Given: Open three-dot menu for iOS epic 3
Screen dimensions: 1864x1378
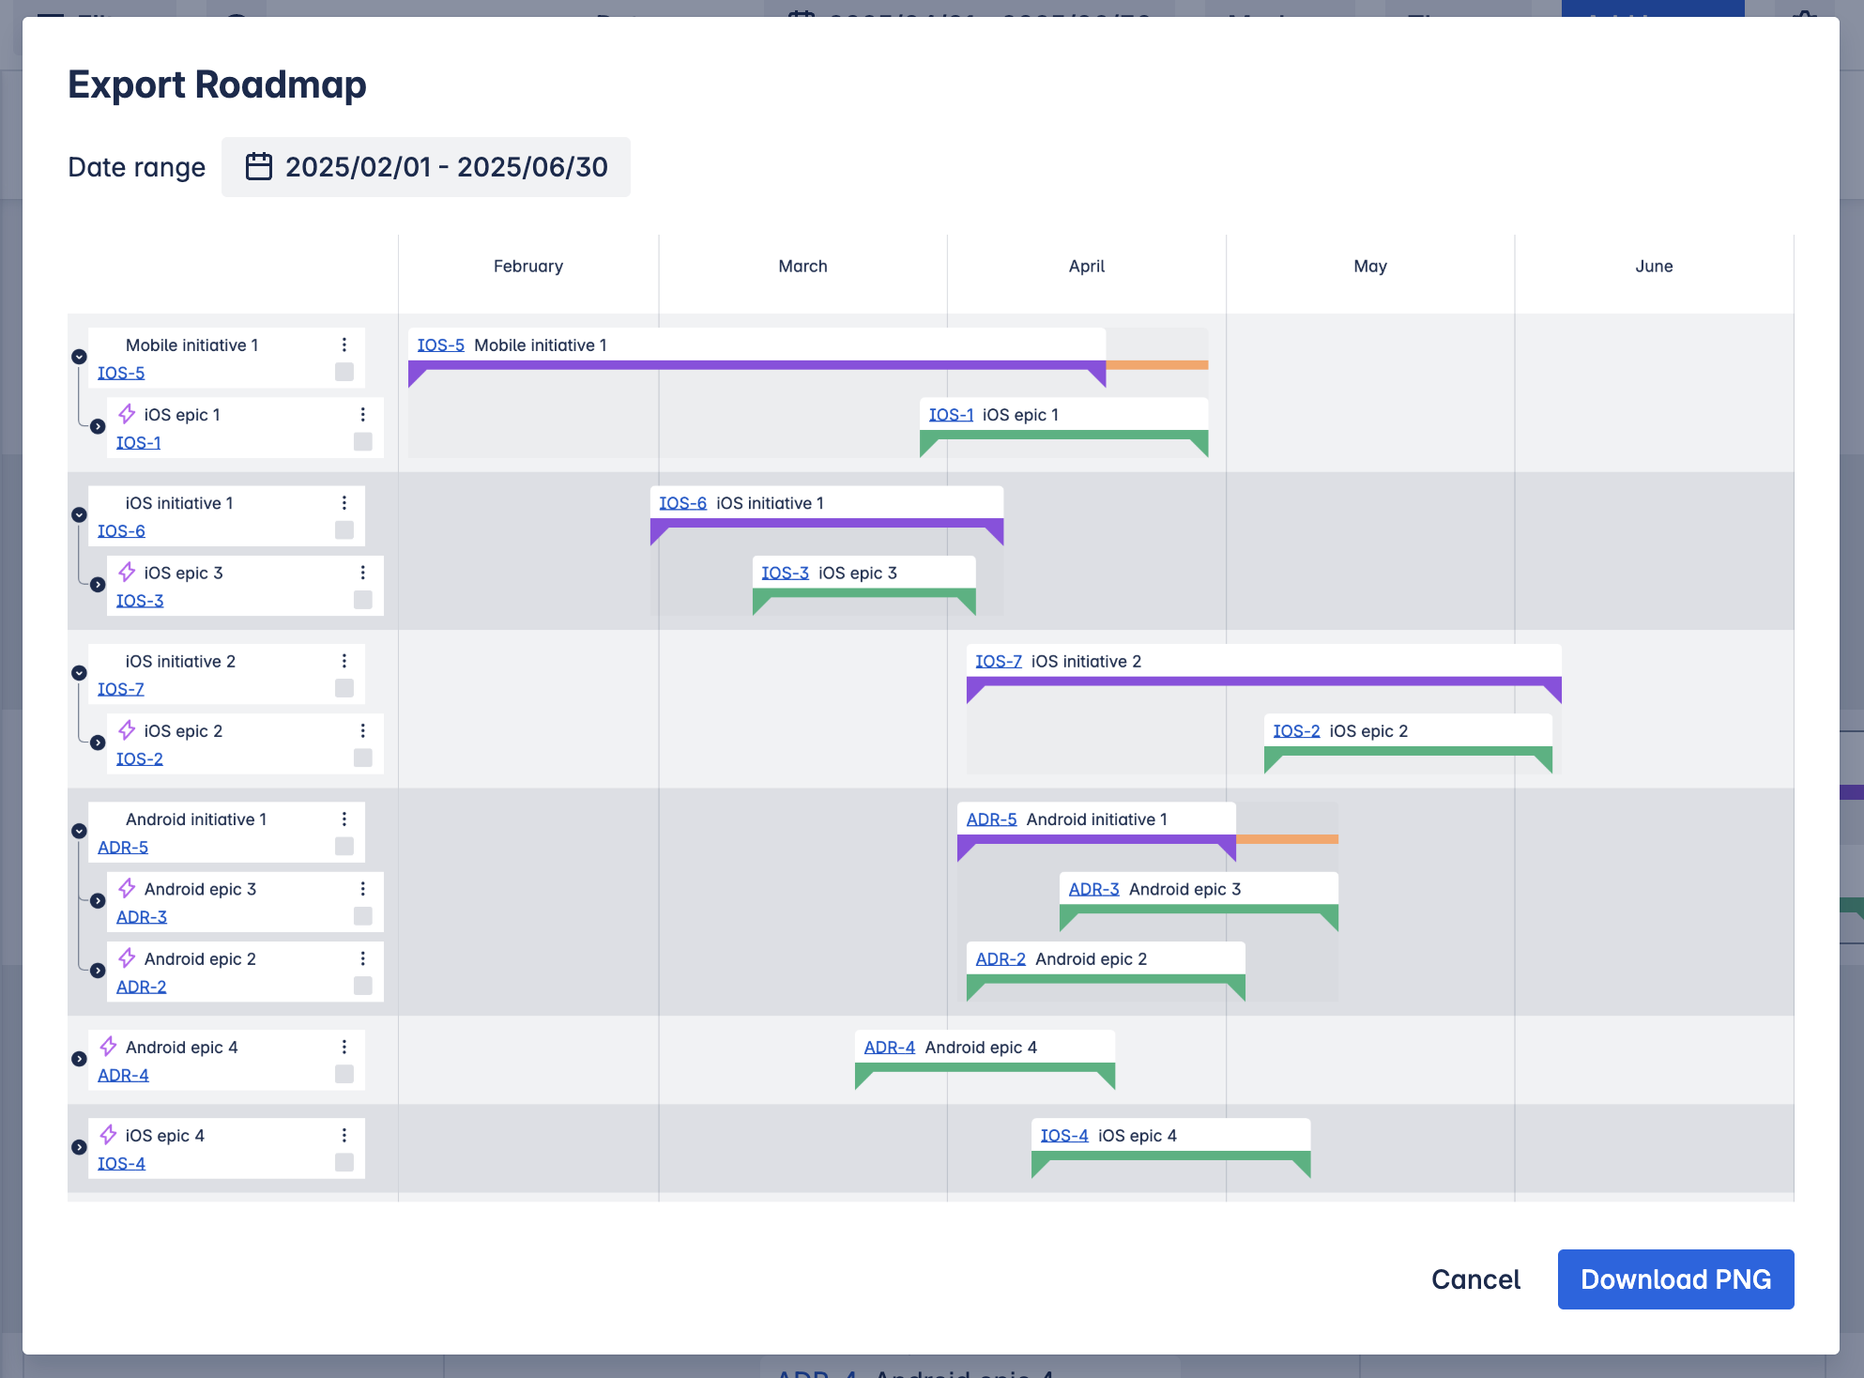Looking at the screenshot, I should tap(363, 573).
